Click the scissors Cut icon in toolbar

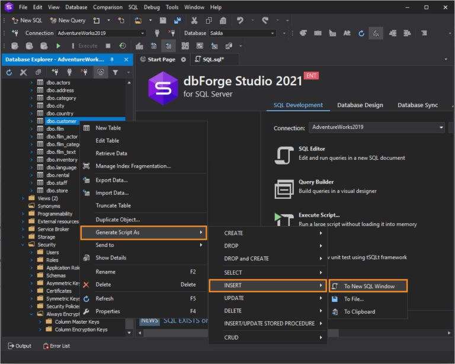pos(194,20)
